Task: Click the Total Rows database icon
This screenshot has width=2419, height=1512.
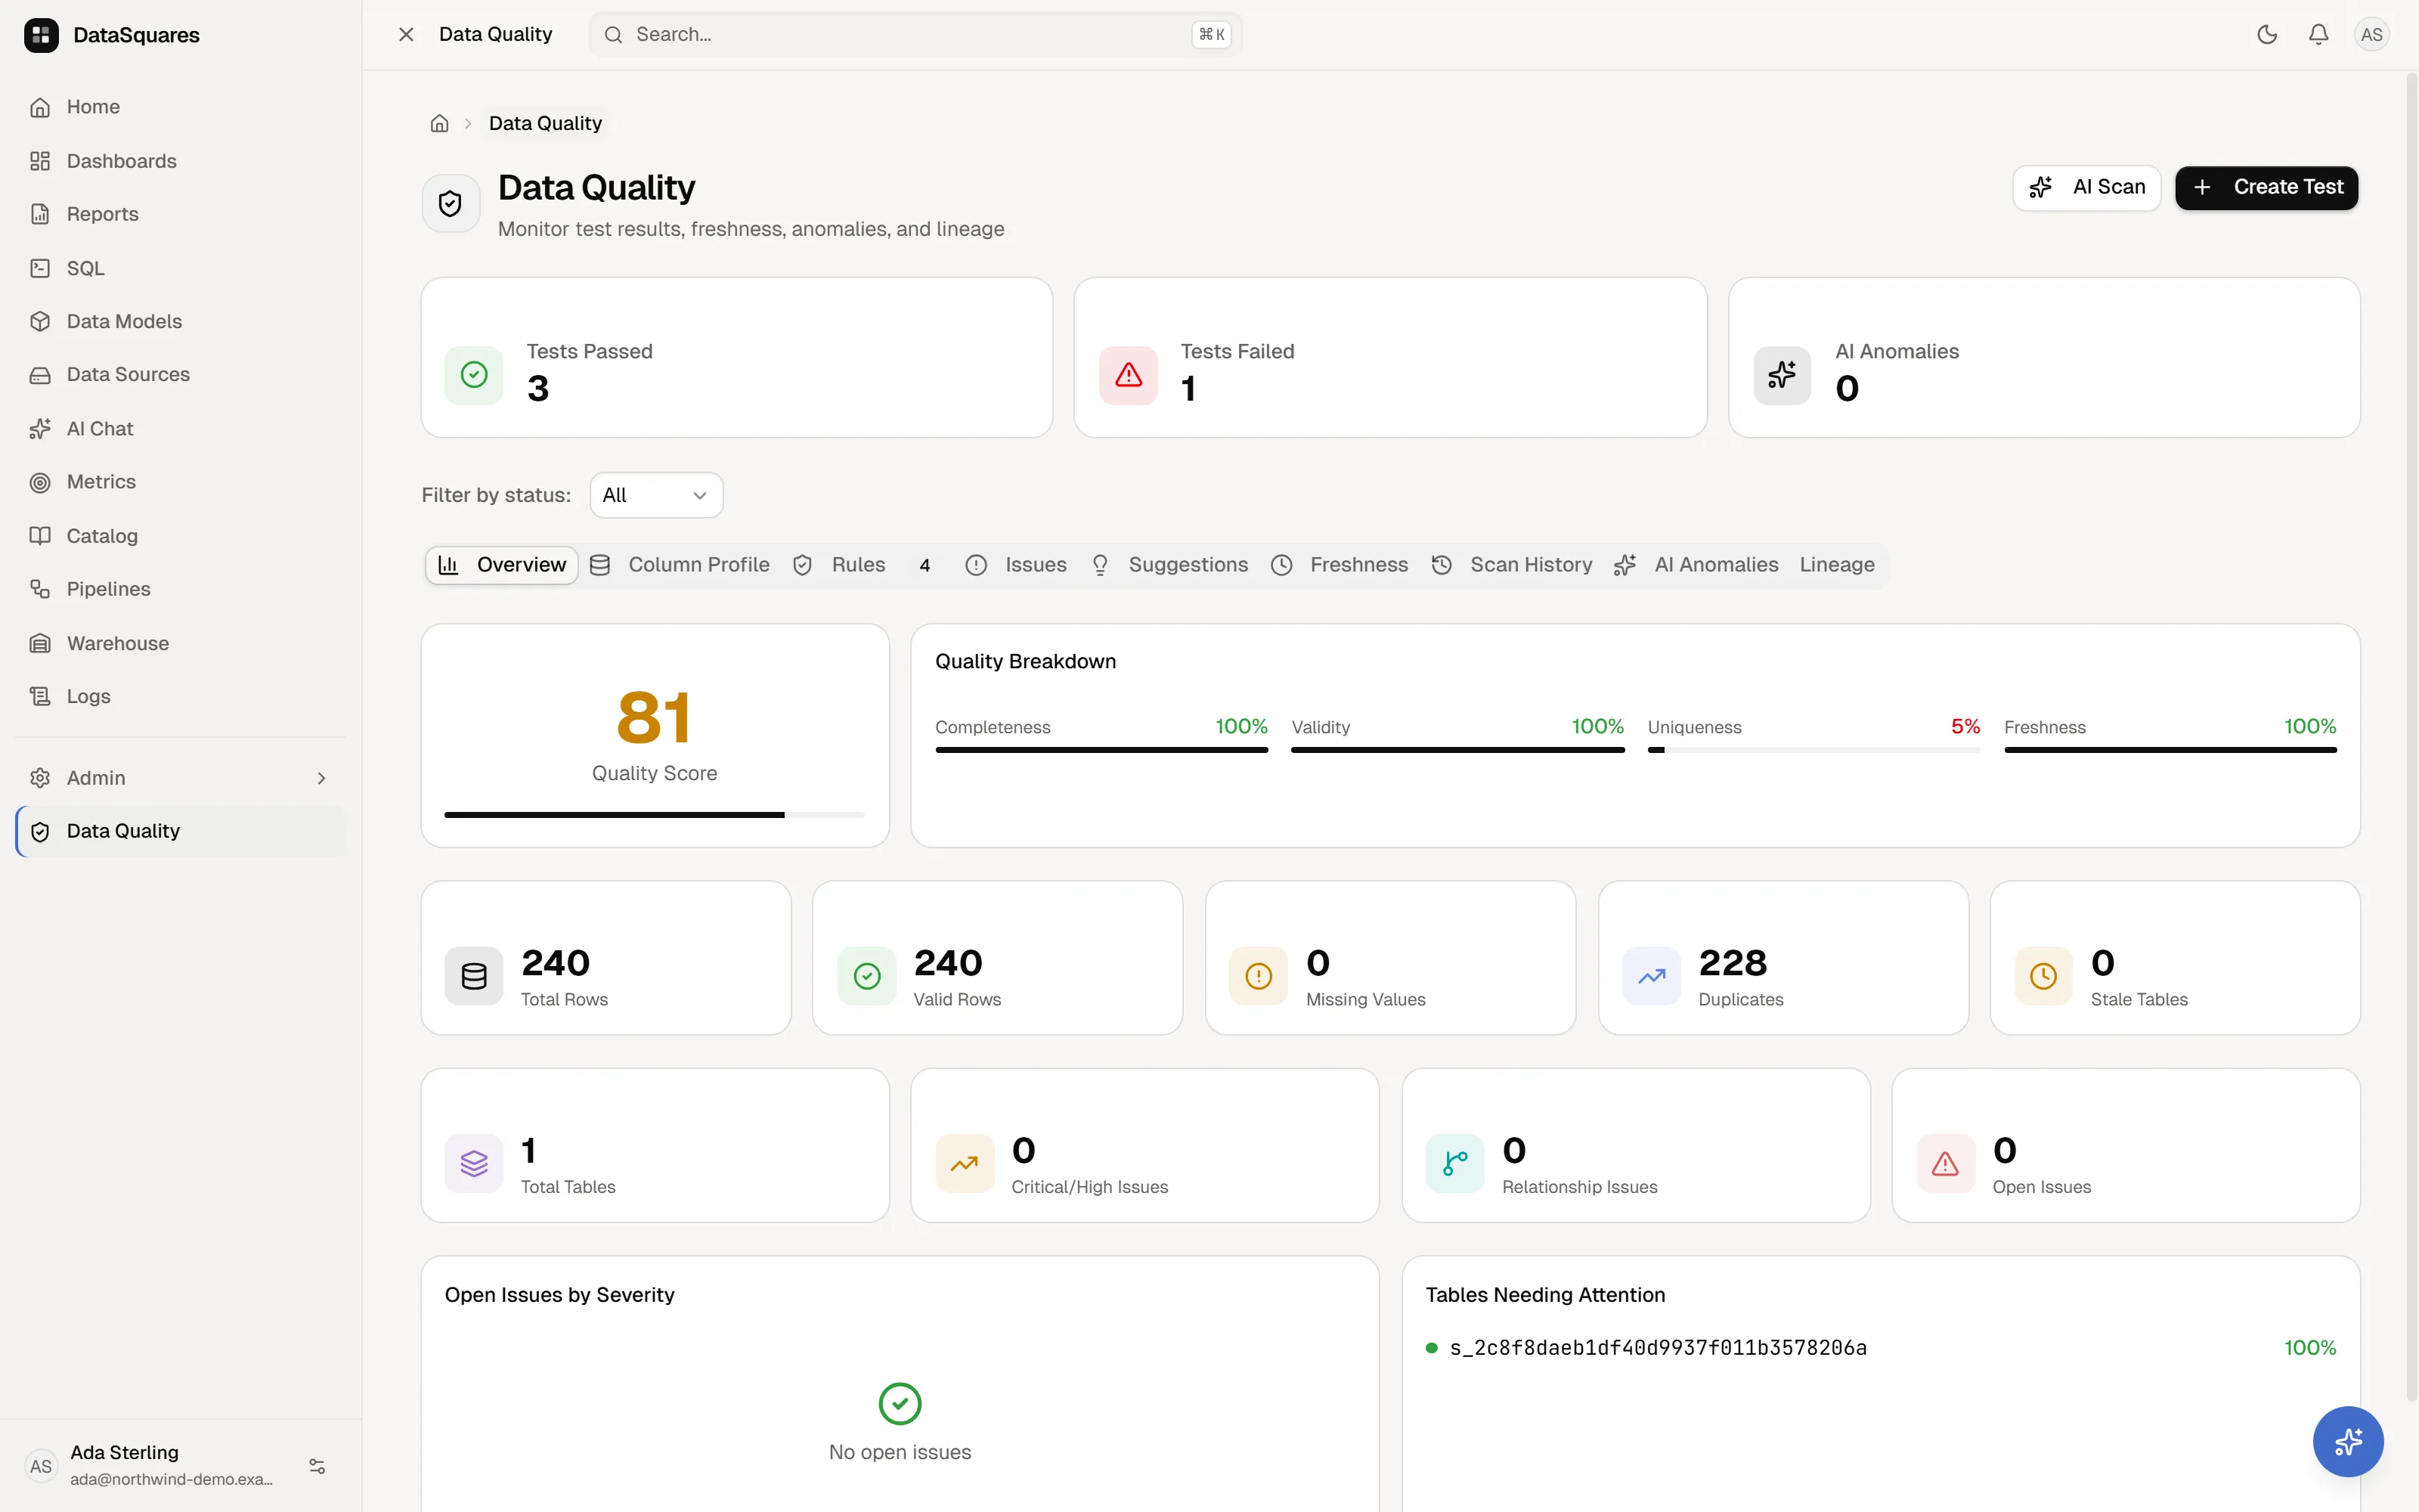Action: (474, 976)
